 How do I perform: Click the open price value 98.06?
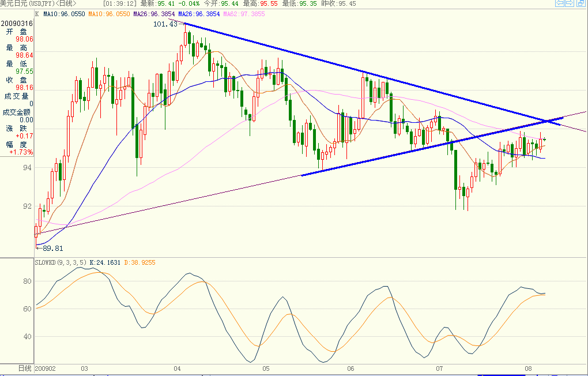[x=24, y=39]
